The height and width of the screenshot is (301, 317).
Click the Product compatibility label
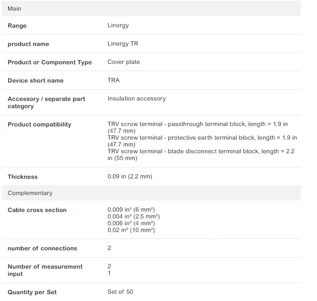tap(39, 124)
